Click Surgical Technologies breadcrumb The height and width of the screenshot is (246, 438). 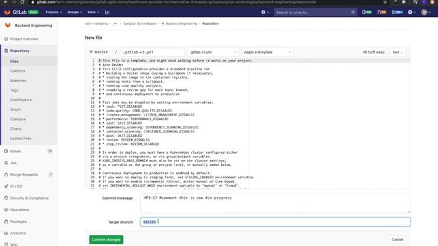(140, 24)
